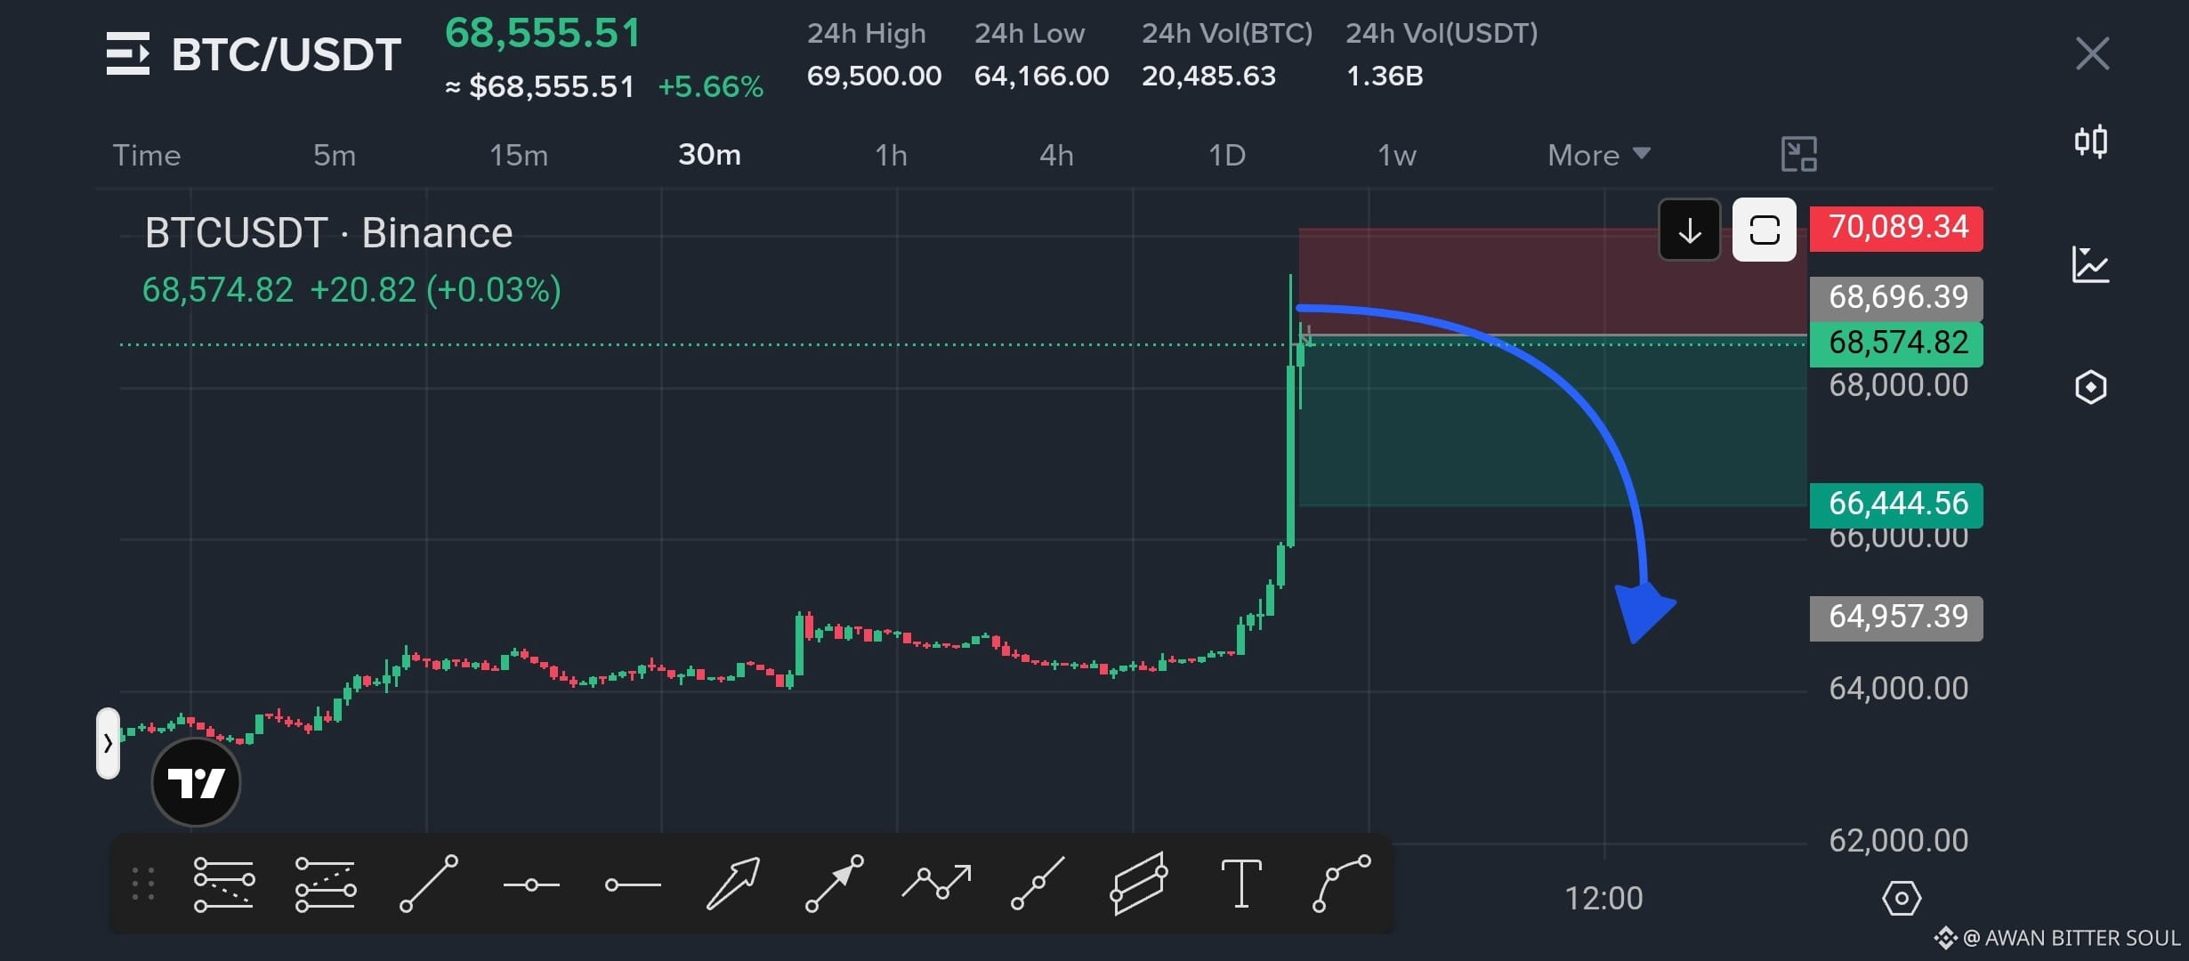Image resolution: width=2189 pixels, height=961 pixels.
Task: Select the Fib retracement drawing tool
Action: click(x=223, y=884)
